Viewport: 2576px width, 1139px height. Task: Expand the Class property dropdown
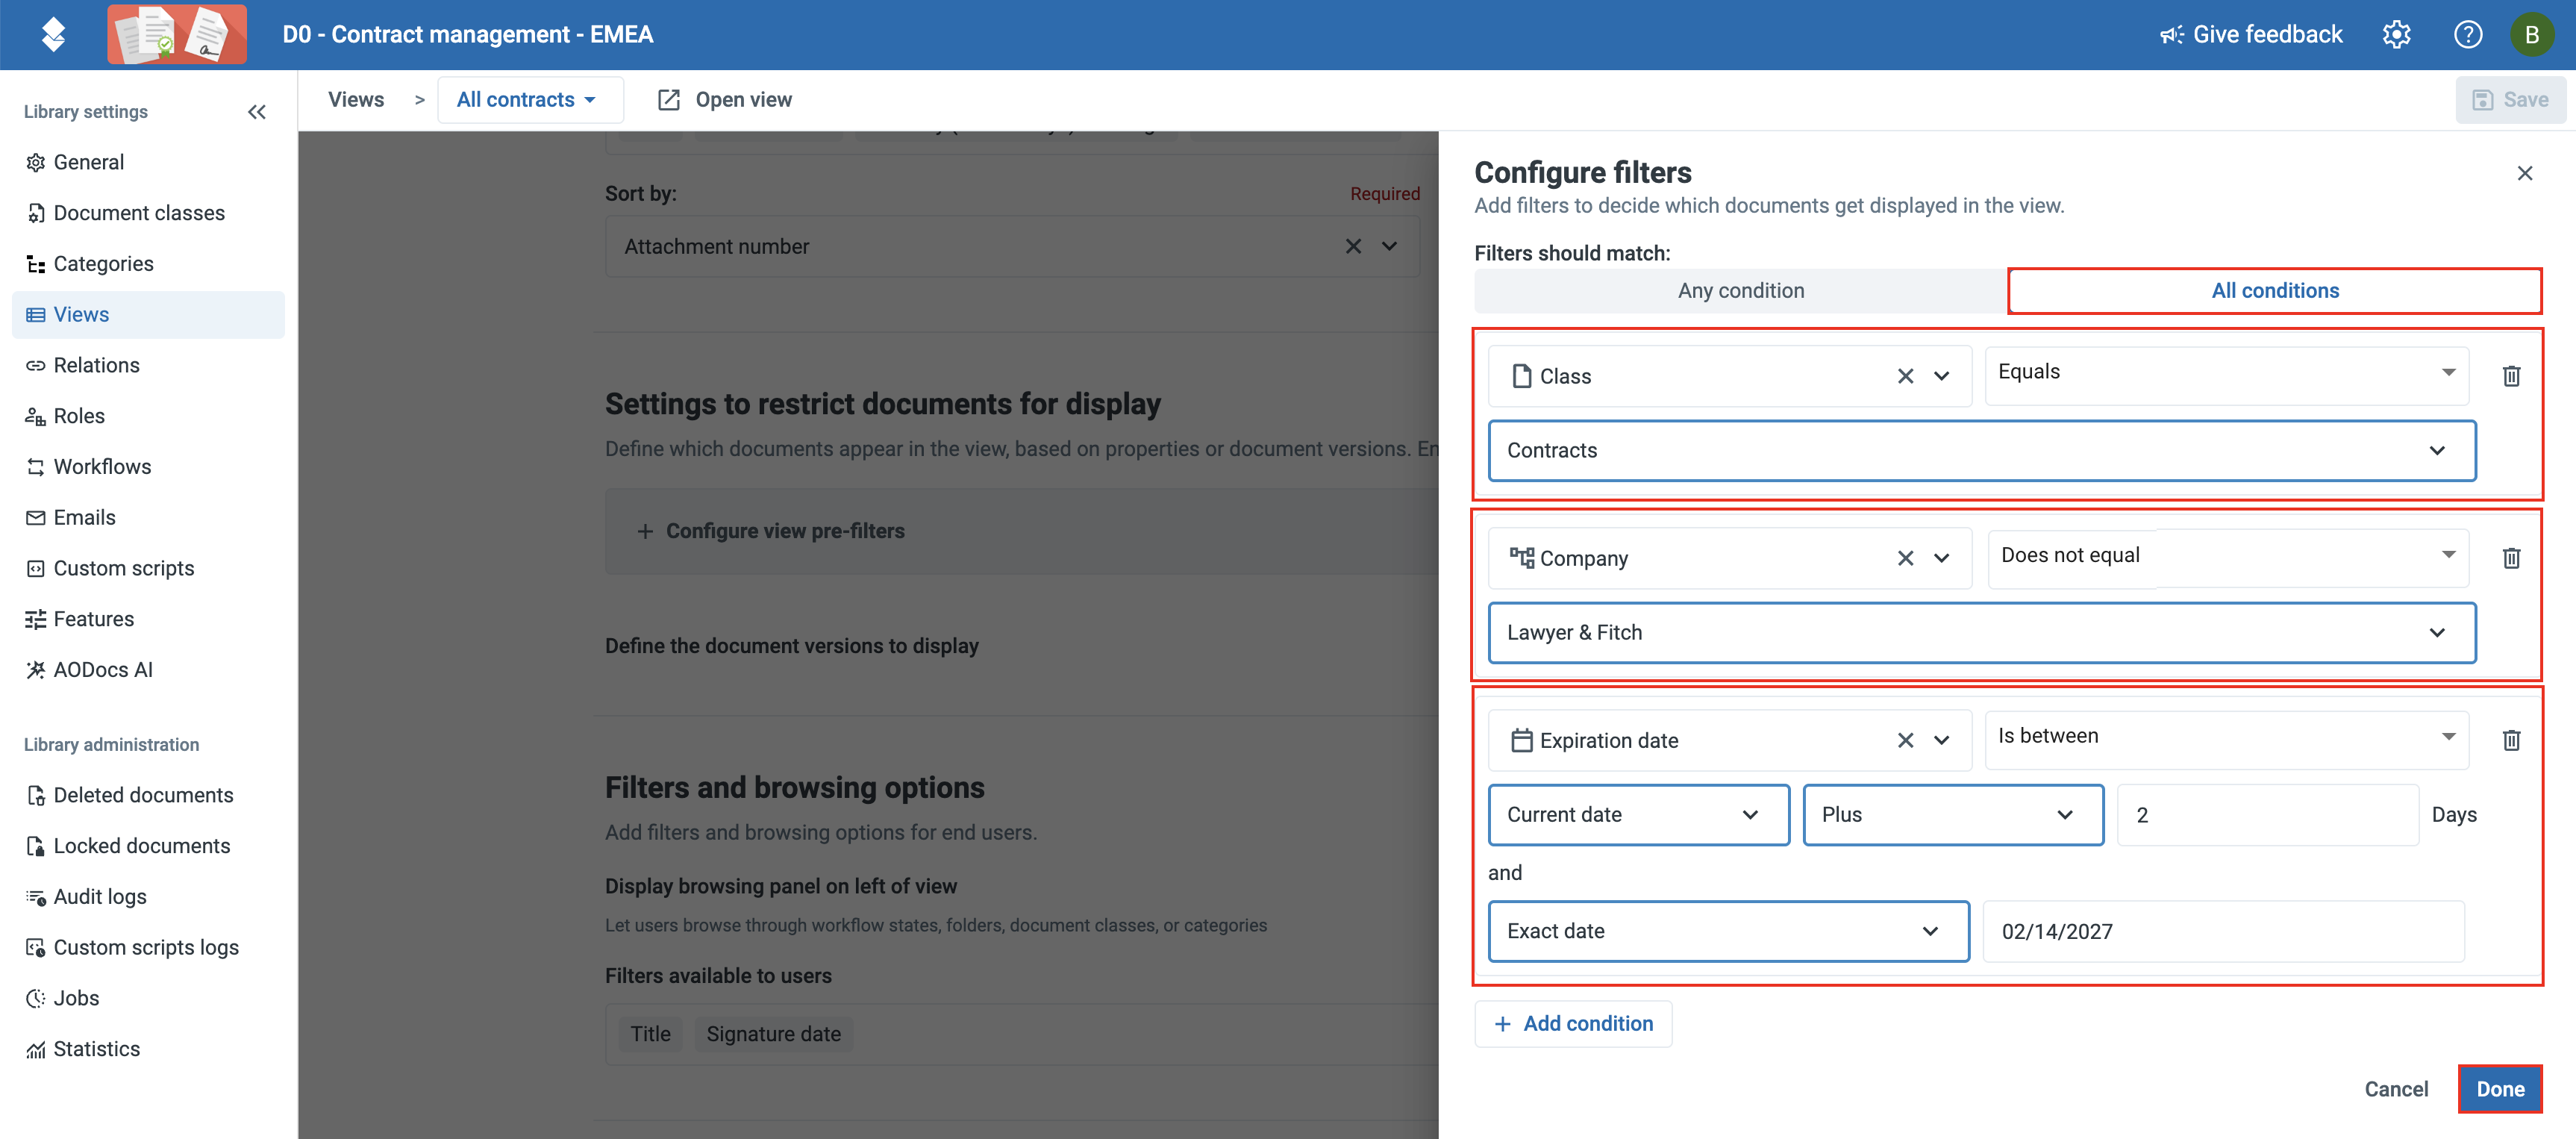coord(1941,376)
